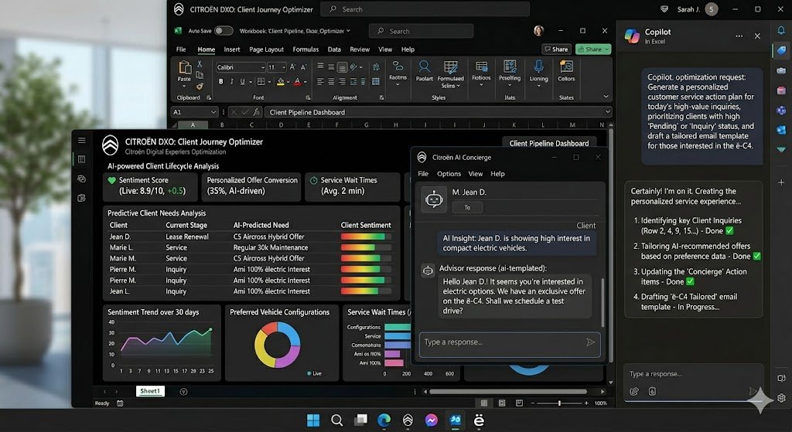792x432 pixels.
Task: Click the hamburger menu icon in DXO window
Action: [82, 141]
